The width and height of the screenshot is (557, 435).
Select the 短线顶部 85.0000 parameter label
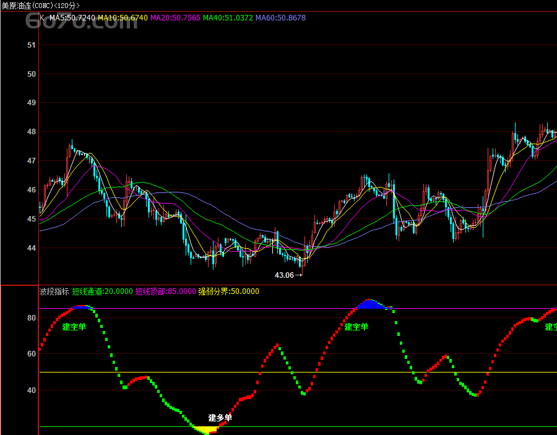point(165,291)
